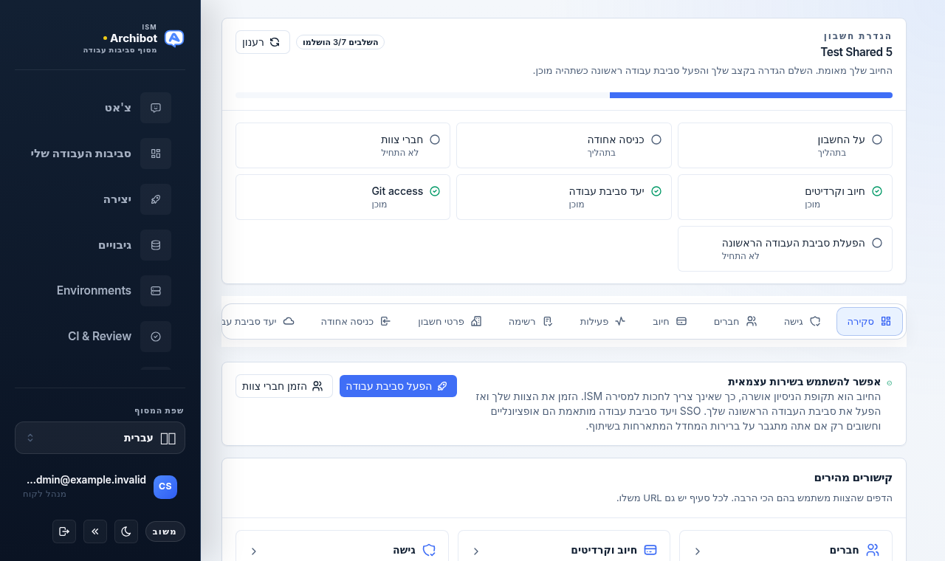The image size is (945, 561).
Task: Open the "כניסה אחודה" setup step card
Action: [564, 145]
